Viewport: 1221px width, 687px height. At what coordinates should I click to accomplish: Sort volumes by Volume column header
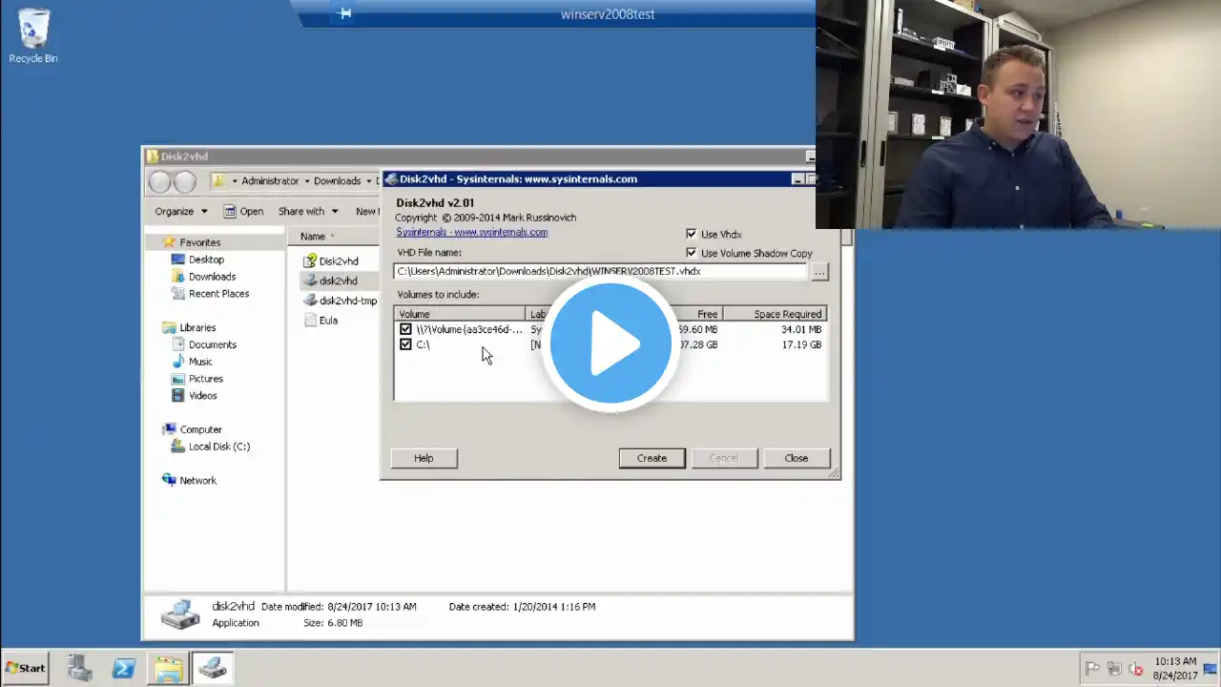460,314
